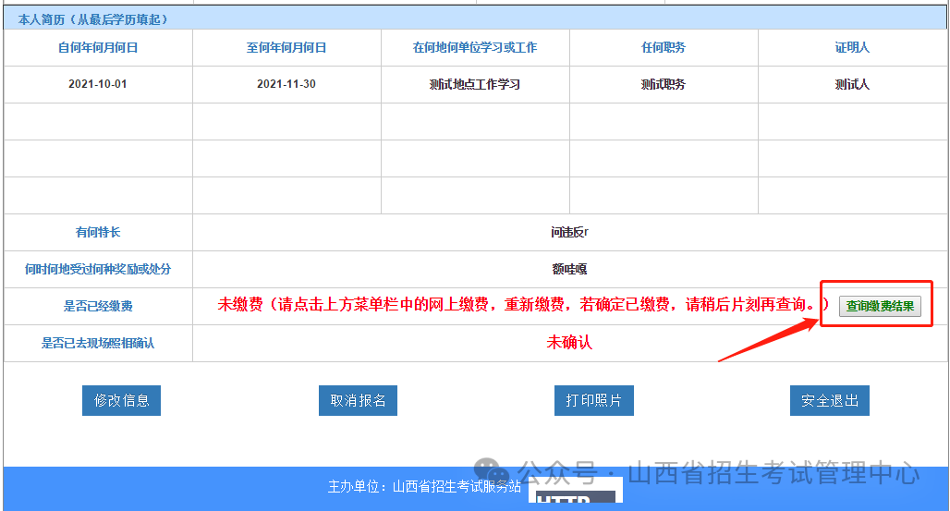The width and height of the screenshot is (950, 511).
Task: Click the 取消报名 button
Action: pyautogui.click(x=358, y=400)
